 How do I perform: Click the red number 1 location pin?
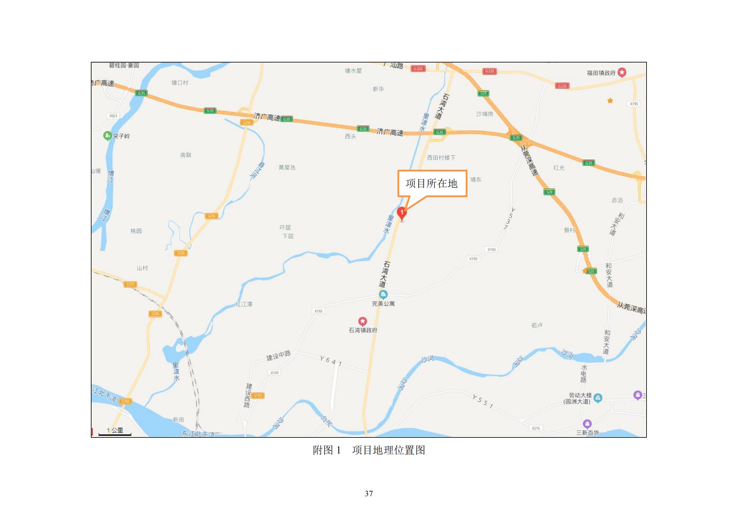pos(401,214)
